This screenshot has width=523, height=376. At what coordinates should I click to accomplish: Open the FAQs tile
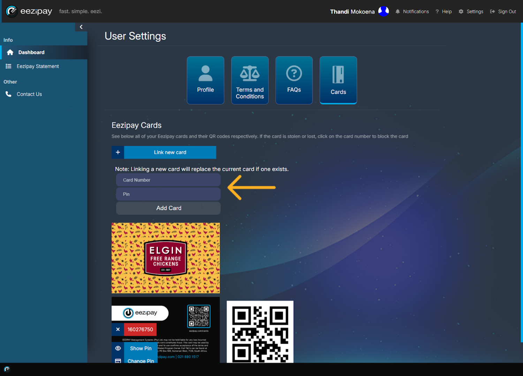[294, 80]
